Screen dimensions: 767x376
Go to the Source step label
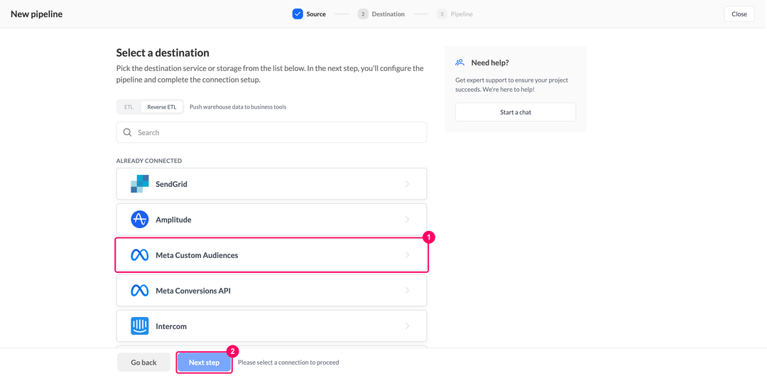pos(316,14)
